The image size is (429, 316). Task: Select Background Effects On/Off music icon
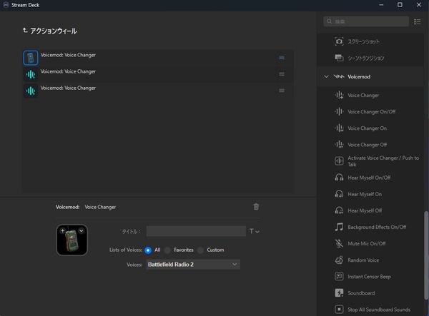point(339,227)
